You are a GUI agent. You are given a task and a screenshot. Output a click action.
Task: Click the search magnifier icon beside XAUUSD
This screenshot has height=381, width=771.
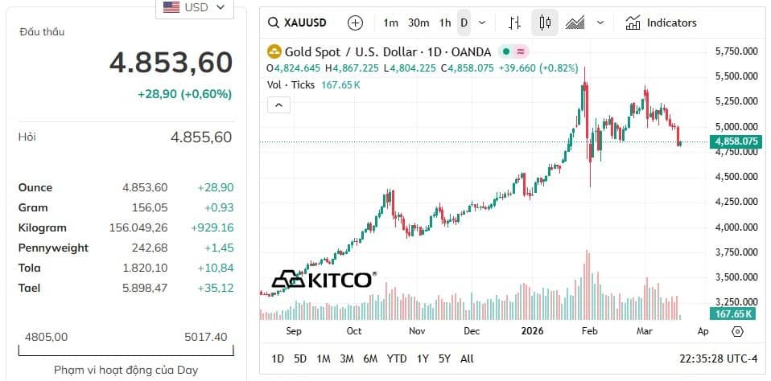click(x=274, y=23)
